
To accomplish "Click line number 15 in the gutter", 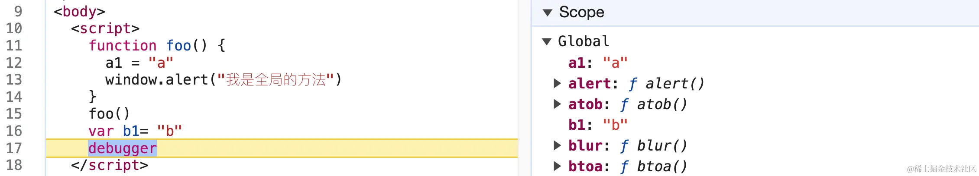I will [x=14, y=114].
